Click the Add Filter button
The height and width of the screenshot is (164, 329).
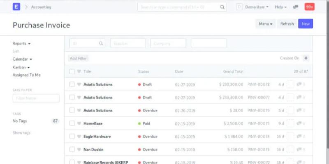(x=78, y=58)
